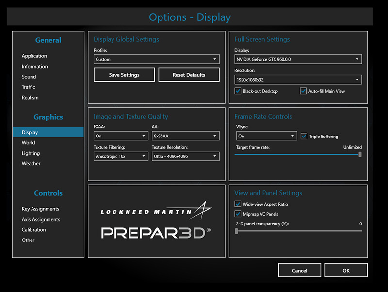Toggle Auto-fill Main View checkbox
The width and height of the screenshot is (388, 292).
(303, 91)
